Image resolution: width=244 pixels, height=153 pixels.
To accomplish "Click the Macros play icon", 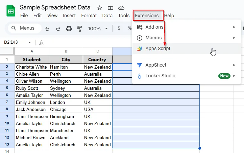I will tap(140, 38).
